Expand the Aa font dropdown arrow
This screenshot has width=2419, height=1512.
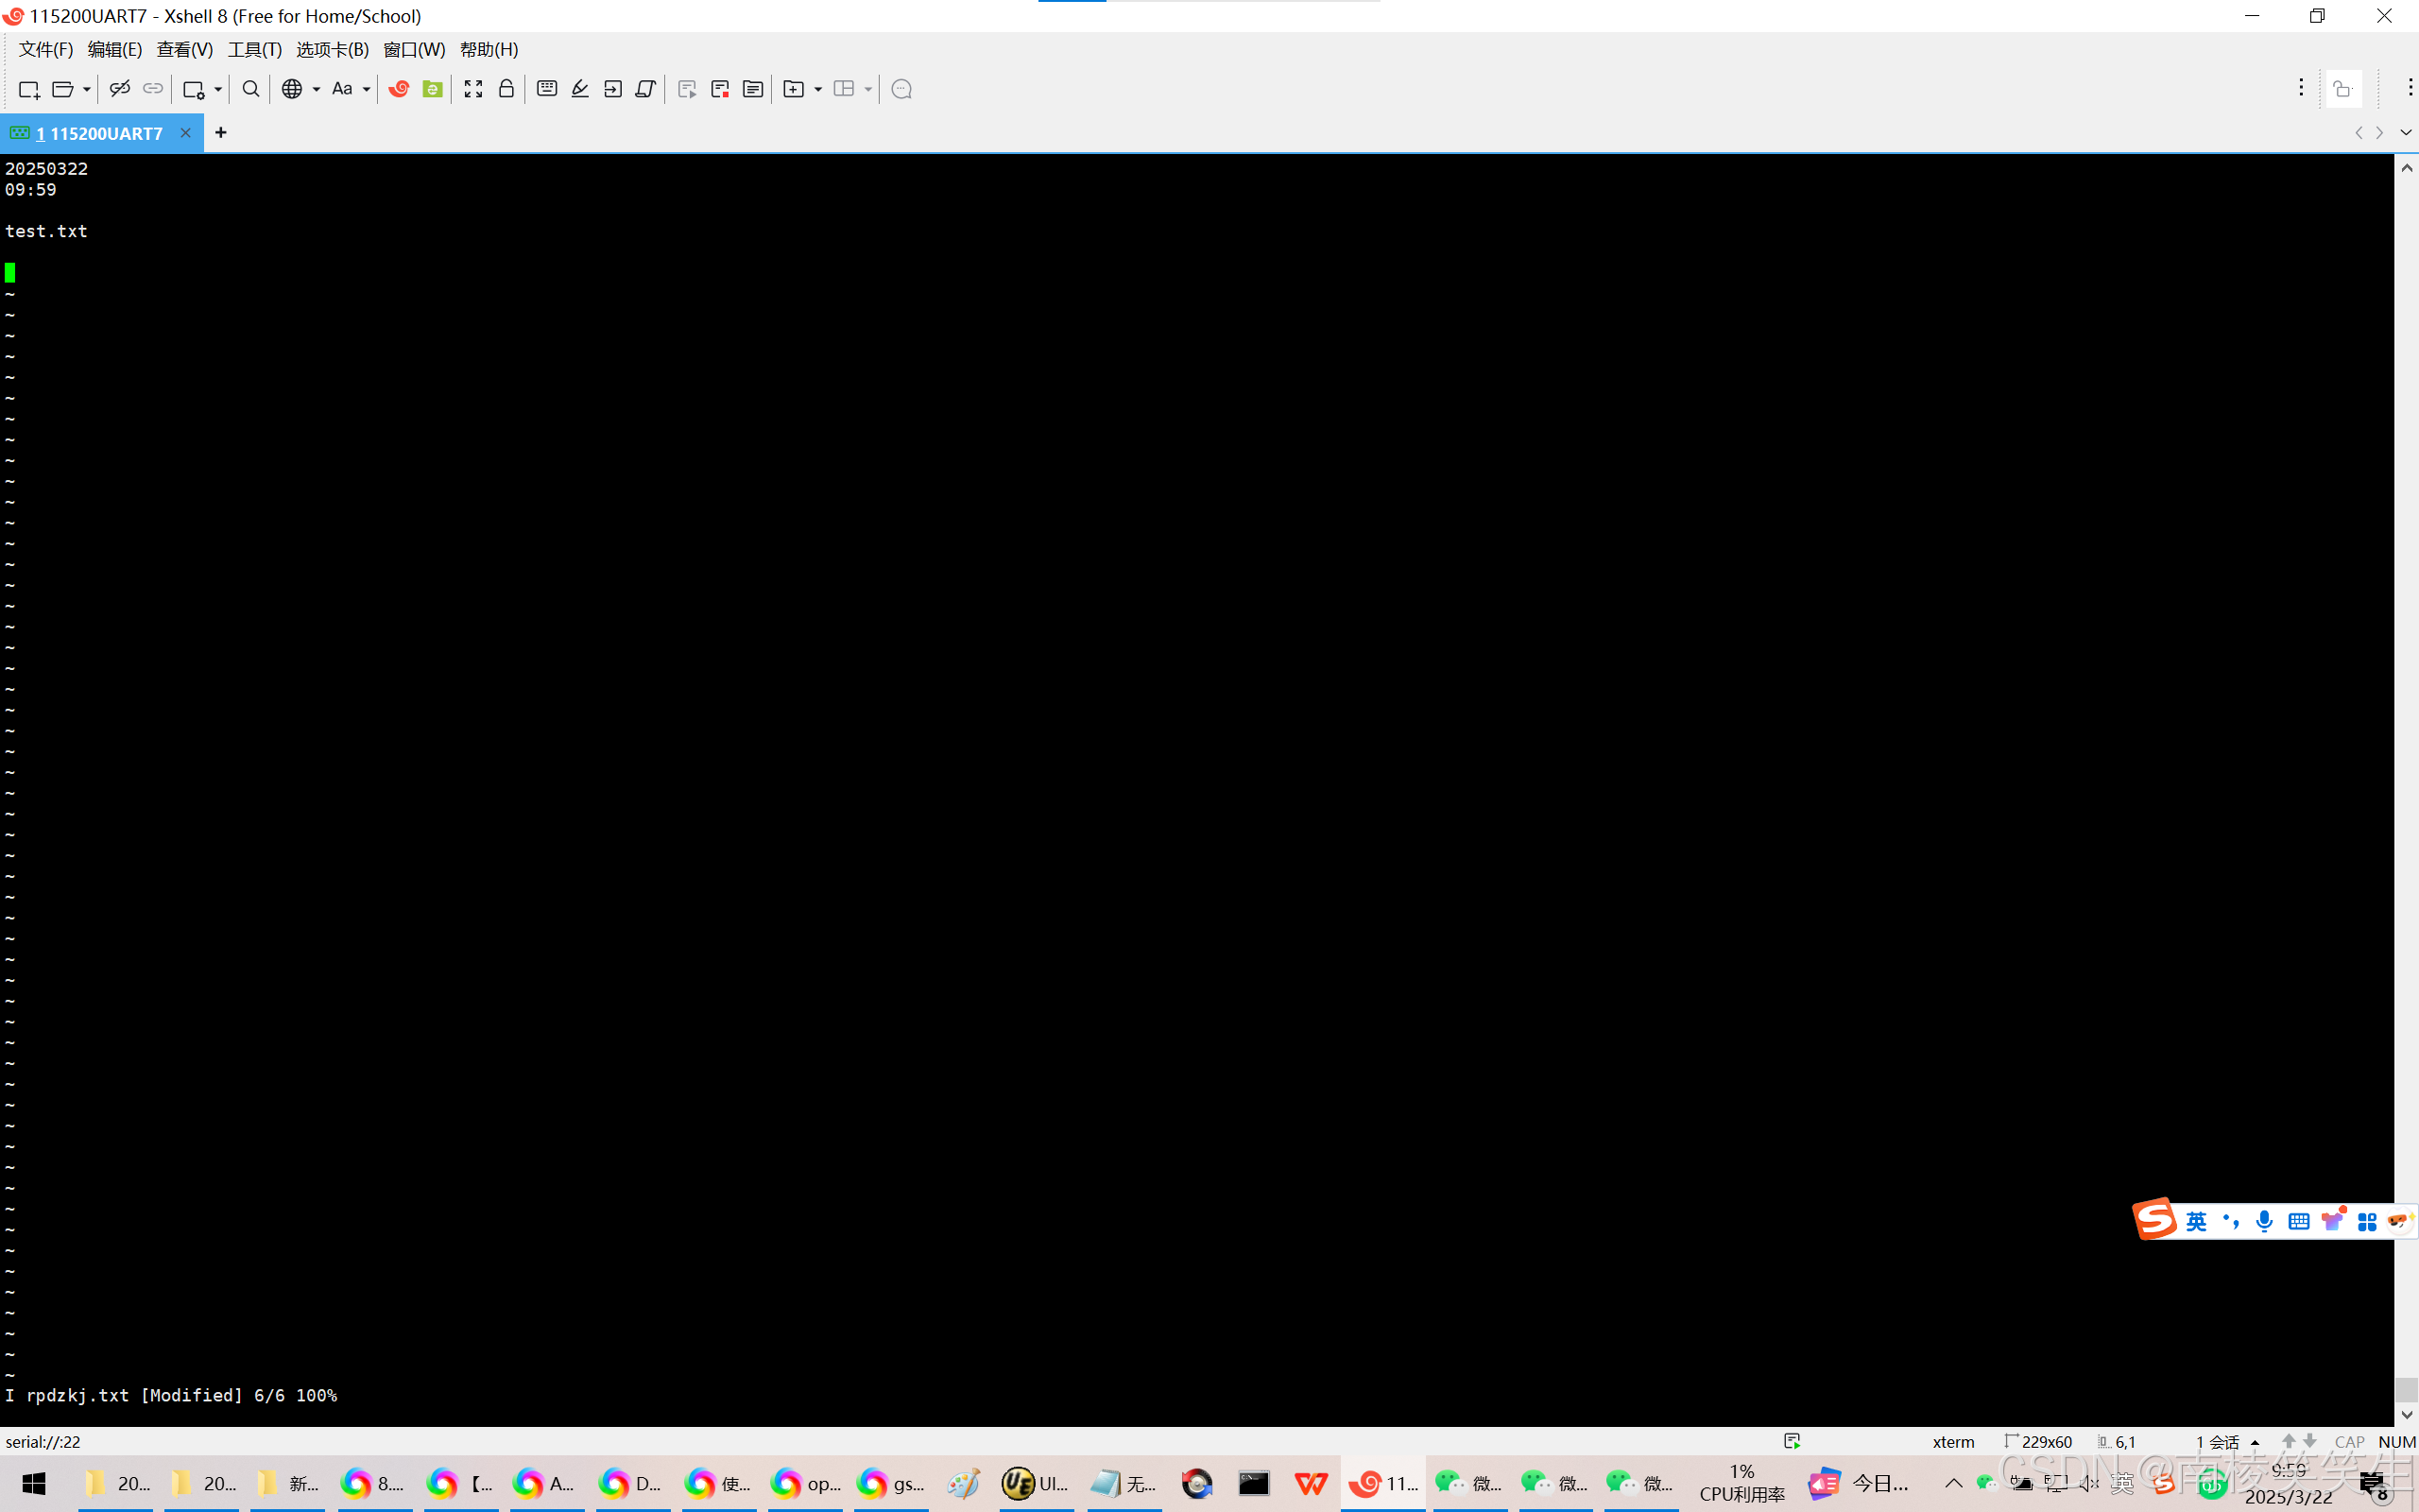point(367,89)
